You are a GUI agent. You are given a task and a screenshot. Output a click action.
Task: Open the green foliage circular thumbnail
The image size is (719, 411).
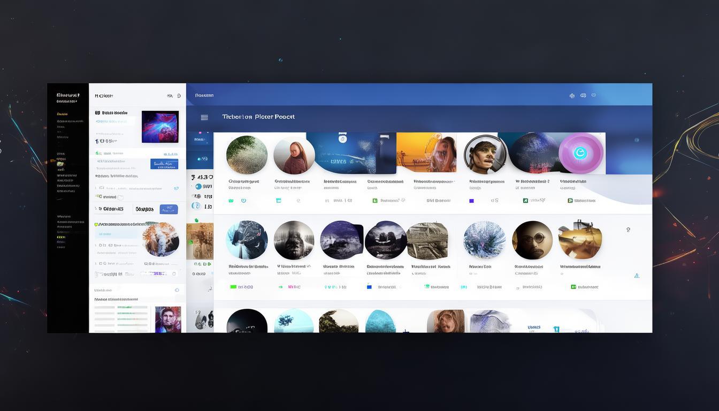tap(247, 155)
